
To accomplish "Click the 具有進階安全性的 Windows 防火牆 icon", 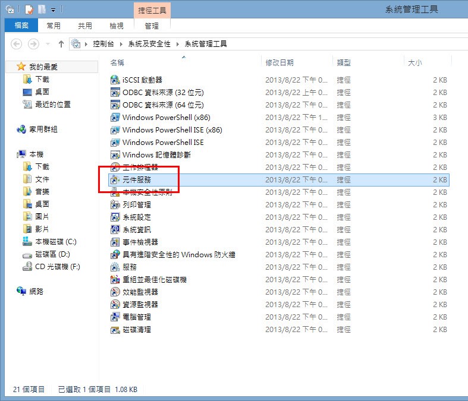I will [115, 255].
